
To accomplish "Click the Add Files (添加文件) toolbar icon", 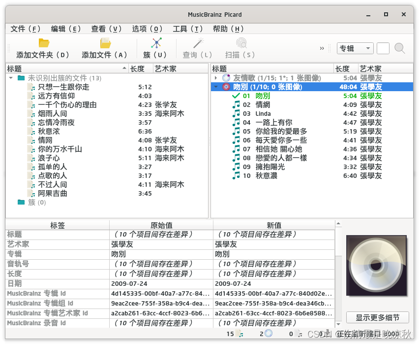I will [x=105, y=43].
